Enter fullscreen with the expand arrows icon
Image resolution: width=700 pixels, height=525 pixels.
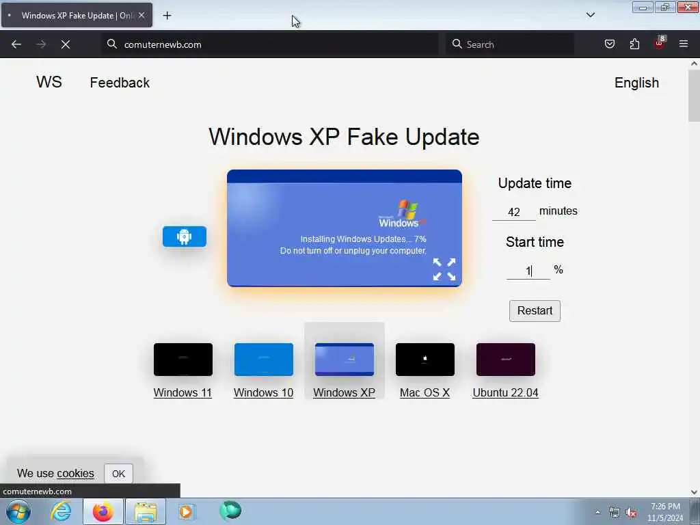[x=444, y=269]
